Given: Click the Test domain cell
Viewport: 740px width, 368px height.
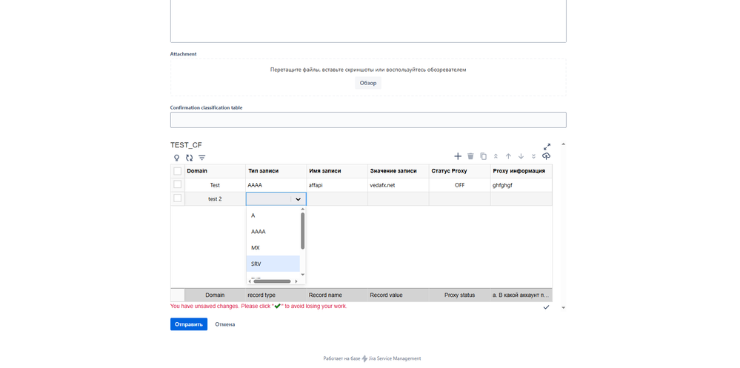Looking at the screenshot, I should click(x=215, y=185).
